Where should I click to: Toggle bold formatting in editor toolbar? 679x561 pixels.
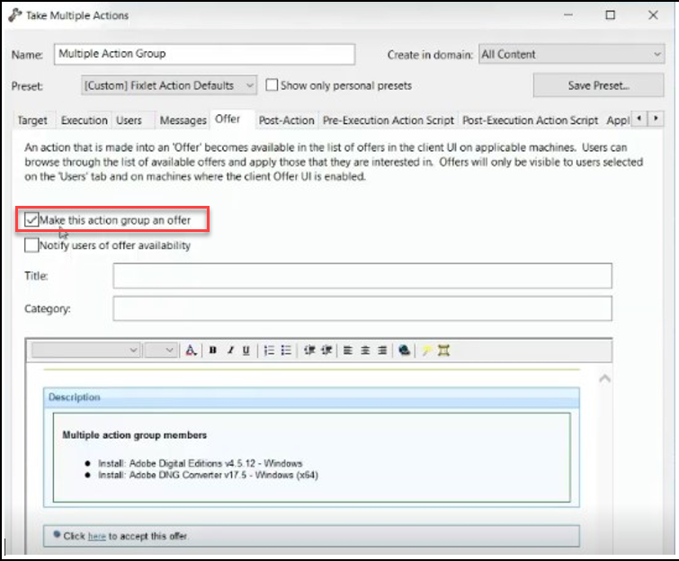(212, 351)
